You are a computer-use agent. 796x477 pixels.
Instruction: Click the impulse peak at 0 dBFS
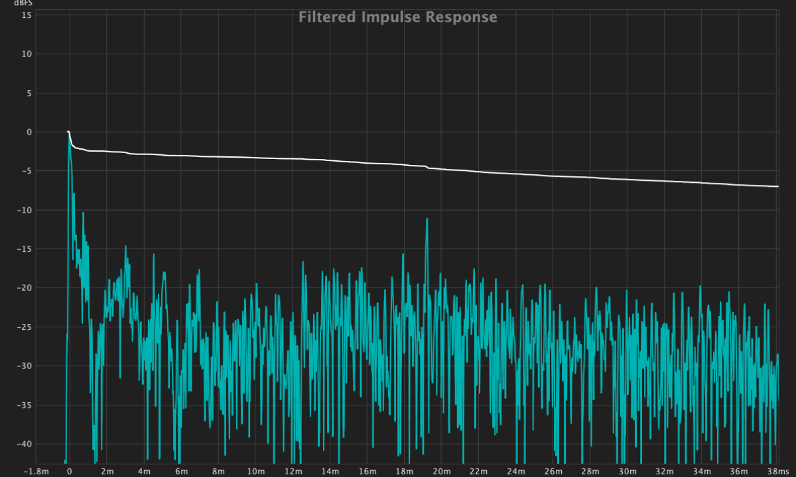coord(68,132)
